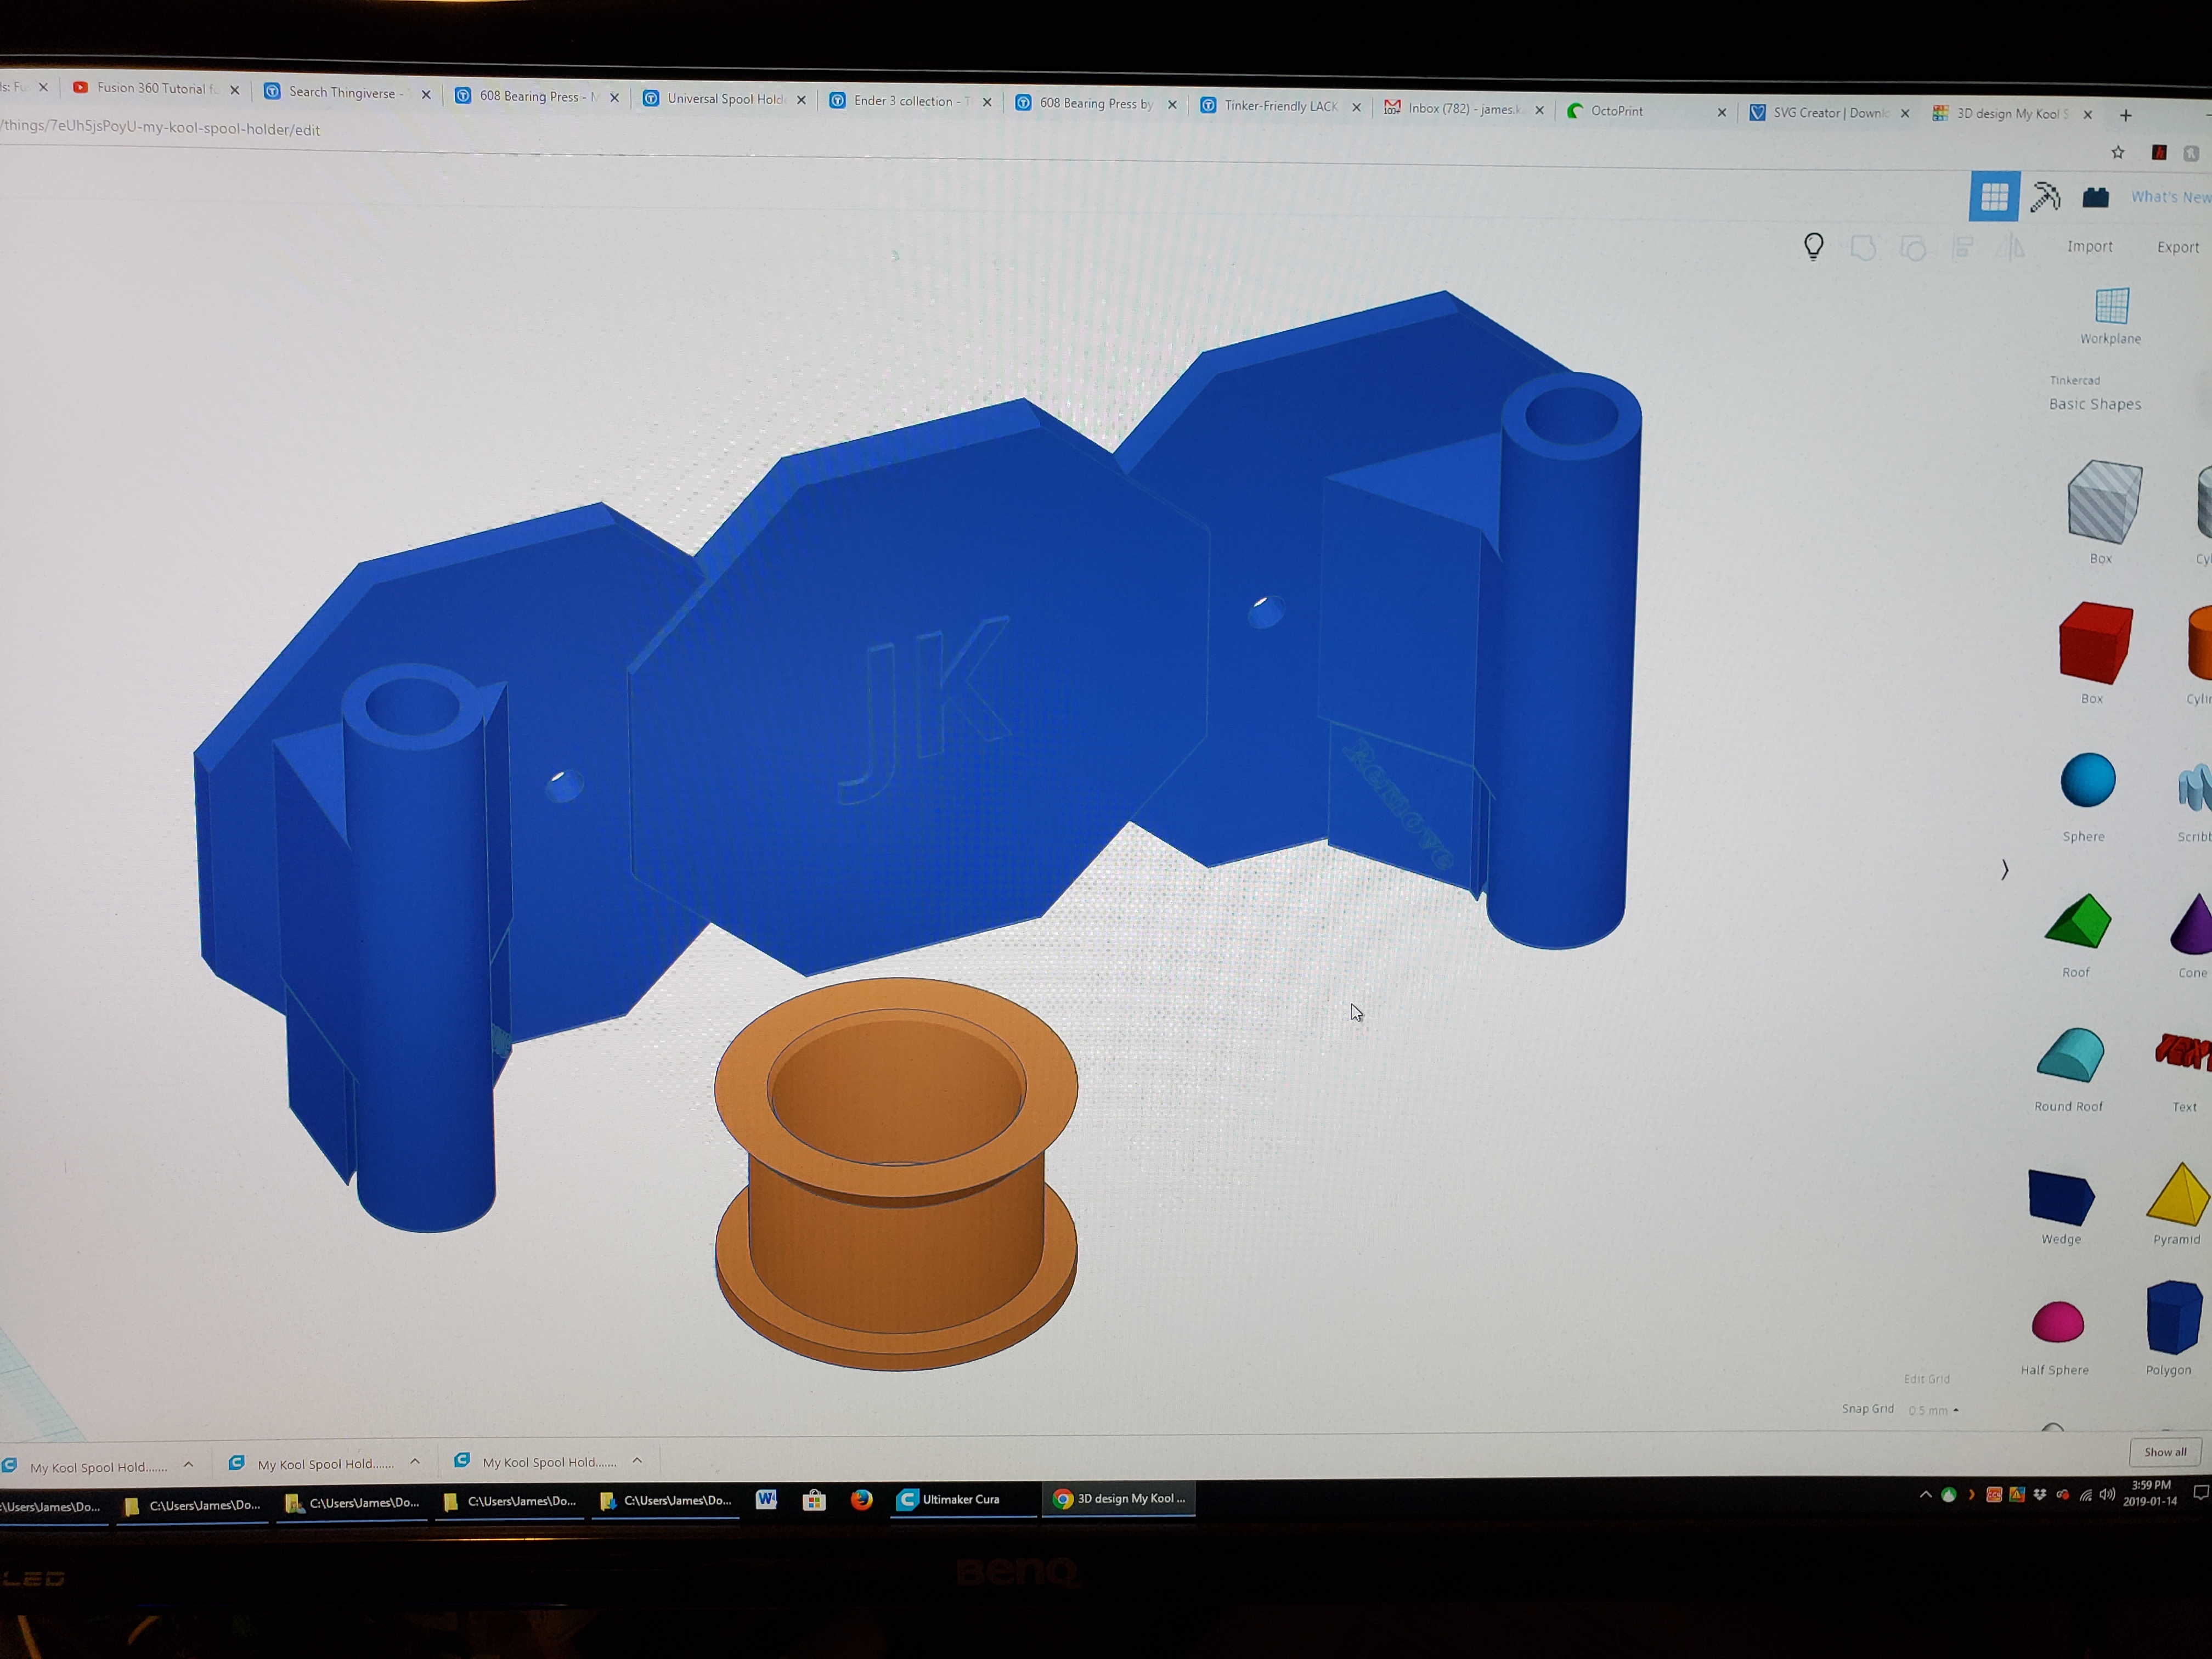Image resolution: width=2212 pixels, height=1659 pixels.
Task: Click Show all downloads button
Action: [2165, 1452]
